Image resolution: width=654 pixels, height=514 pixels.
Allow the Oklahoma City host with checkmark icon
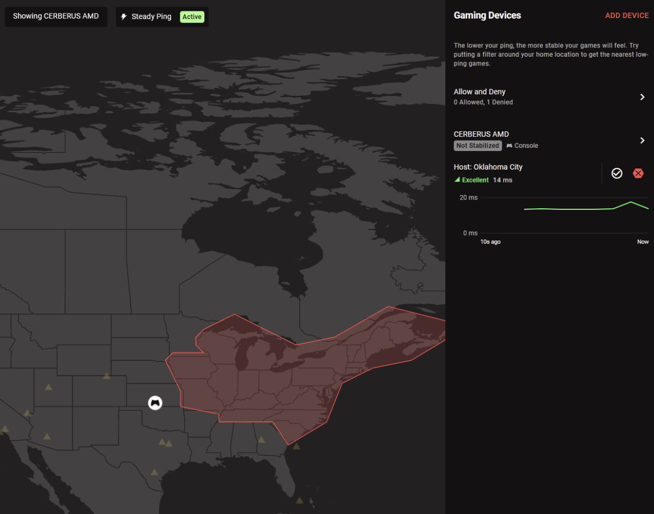pyautogui.click(x=617, y=173)
